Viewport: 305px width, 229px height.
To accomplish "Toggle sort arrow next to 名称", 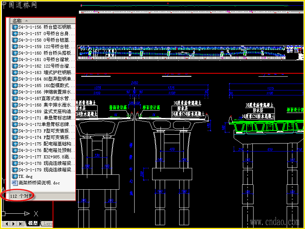I will click(x=26, y=21).
